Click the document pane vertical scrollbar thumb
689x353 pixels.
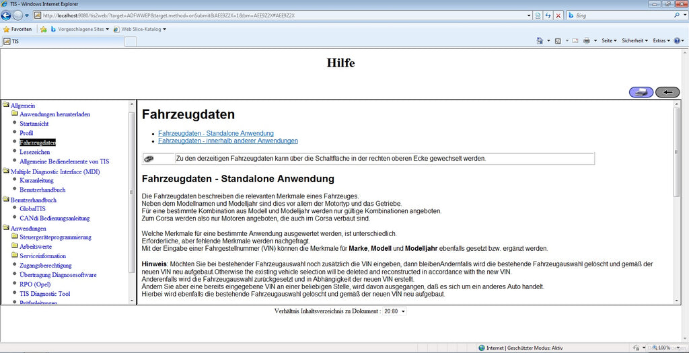tap(677, 151)
